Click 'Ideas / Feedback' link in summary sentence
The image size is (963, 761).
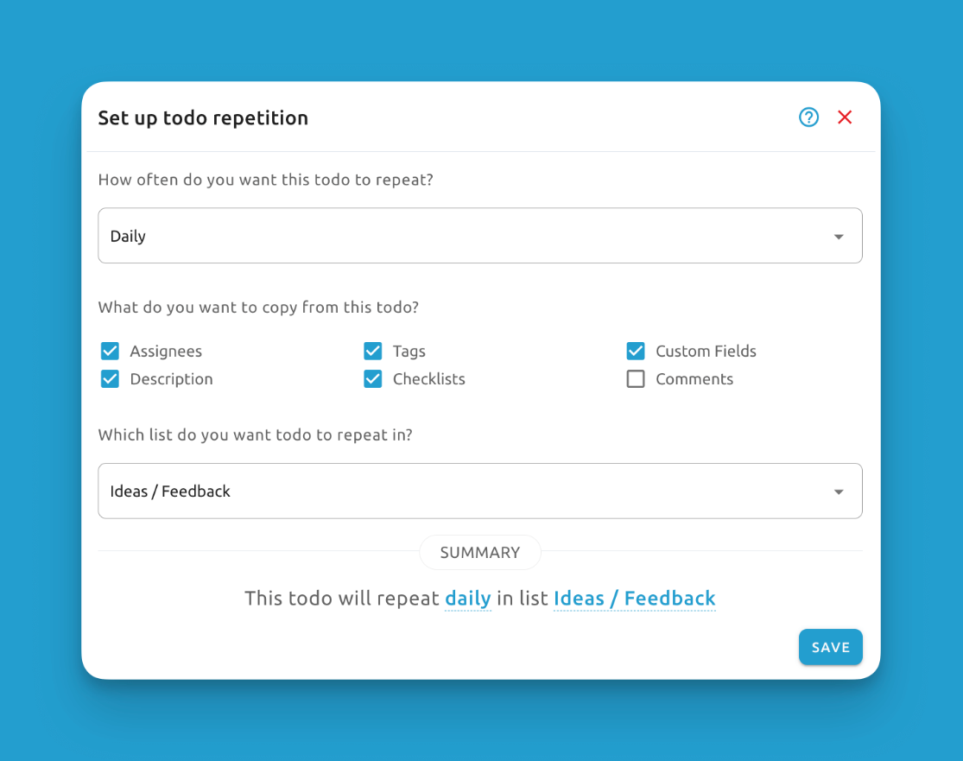(x=634, y=599)
